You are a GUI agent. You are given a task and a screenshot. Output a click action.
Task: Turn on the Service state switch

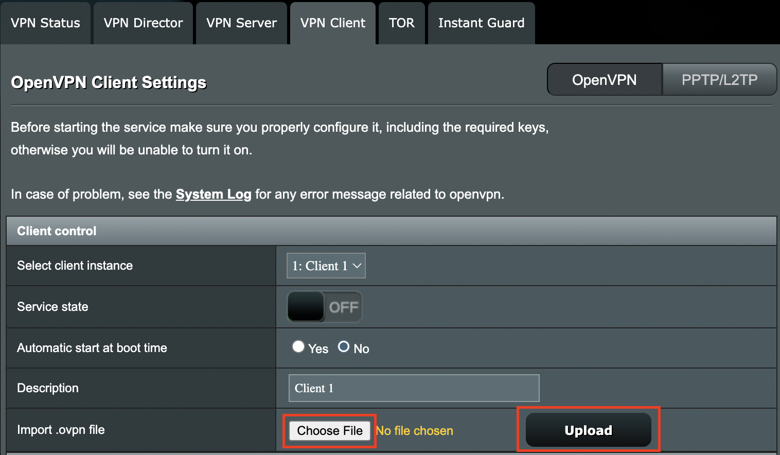324,307
